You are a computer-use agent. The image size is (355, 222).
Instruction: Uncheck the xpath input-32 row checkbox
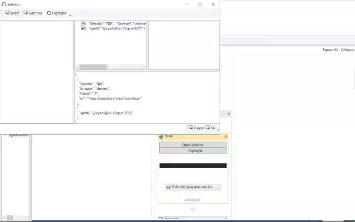coord(83,28)
